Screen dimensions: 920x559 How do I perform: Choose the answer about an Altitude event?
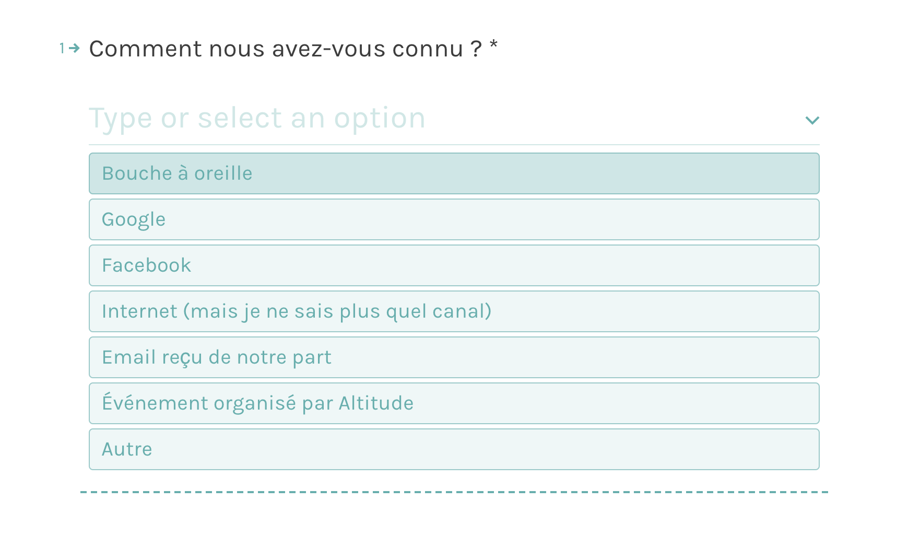coord(454,403)
